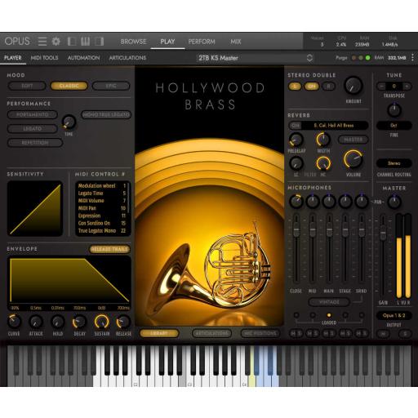Viewport: 418px width, 418px height.
Task: Open the Automation tab
Action: coord(83,58)
